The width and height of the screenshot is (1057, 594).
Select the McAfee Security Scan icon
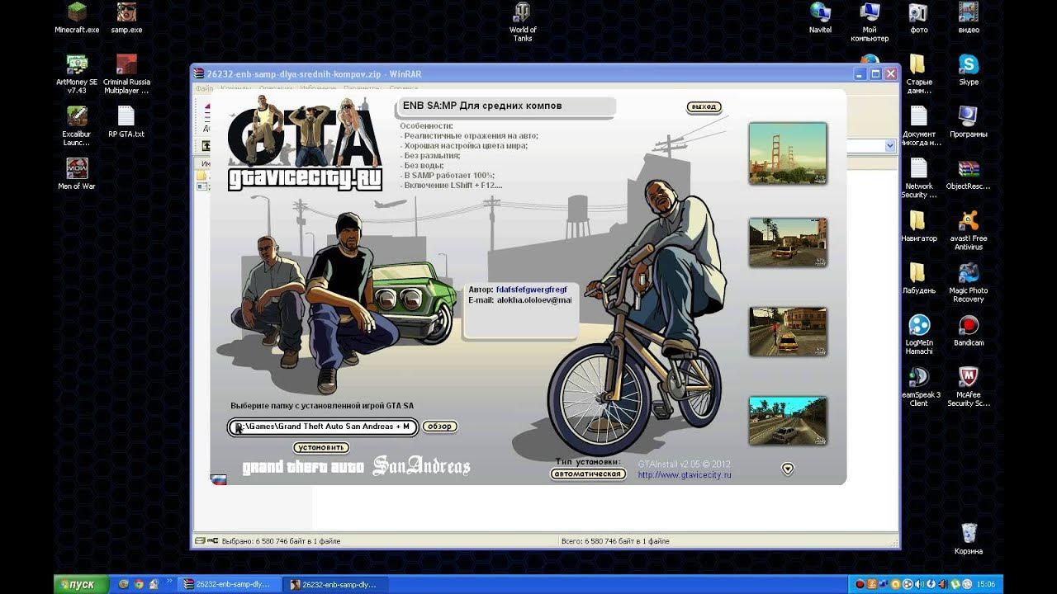pos(969,386)
